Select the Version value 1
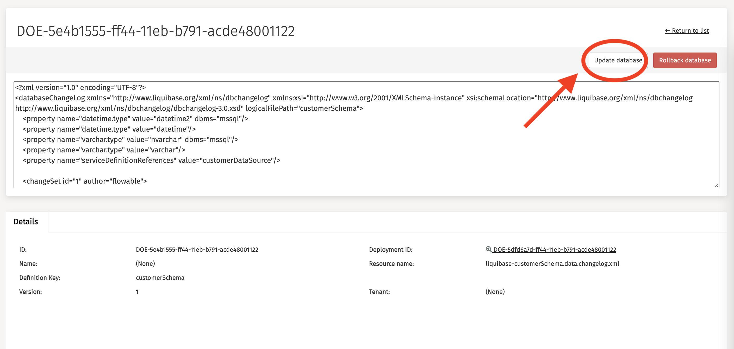Image resolution: width=734 pixels, height=349 pixels. (x=137, y=292)
